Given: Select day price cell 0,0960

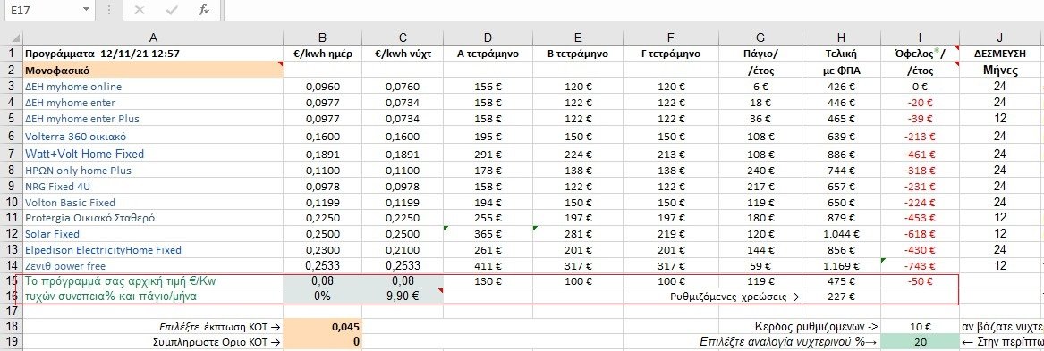Looking at the screenshot, I should (322, 87).
